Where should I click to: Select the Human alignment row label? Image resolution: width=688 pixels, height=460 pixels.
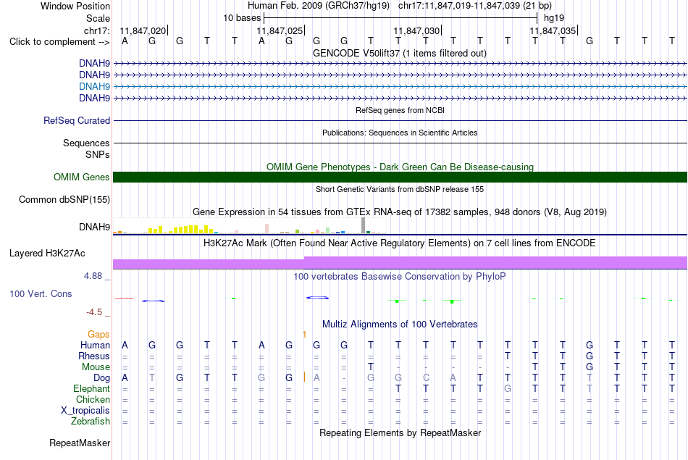coord(95,346)
